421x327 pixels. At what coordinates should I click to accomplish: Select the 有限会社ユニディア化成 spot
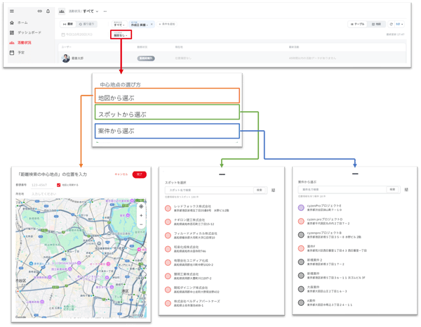[x=190, y=263]
